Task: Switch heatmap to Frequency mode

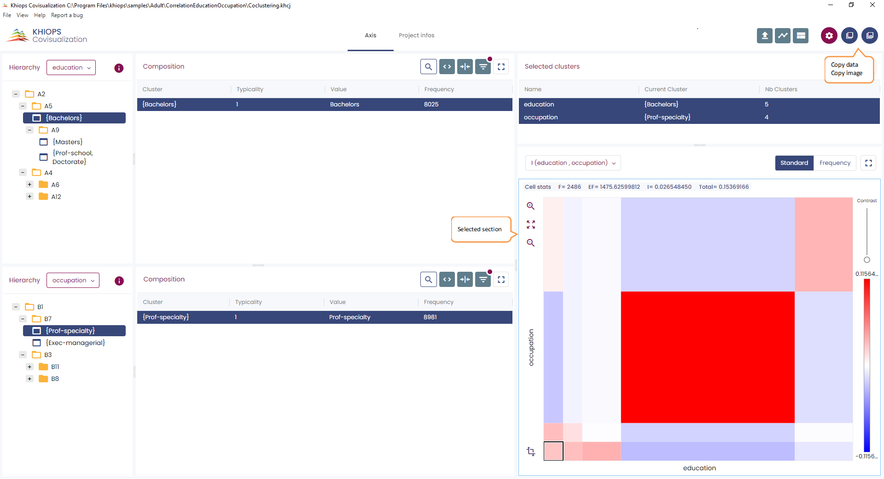Action: tap(835, 163)
